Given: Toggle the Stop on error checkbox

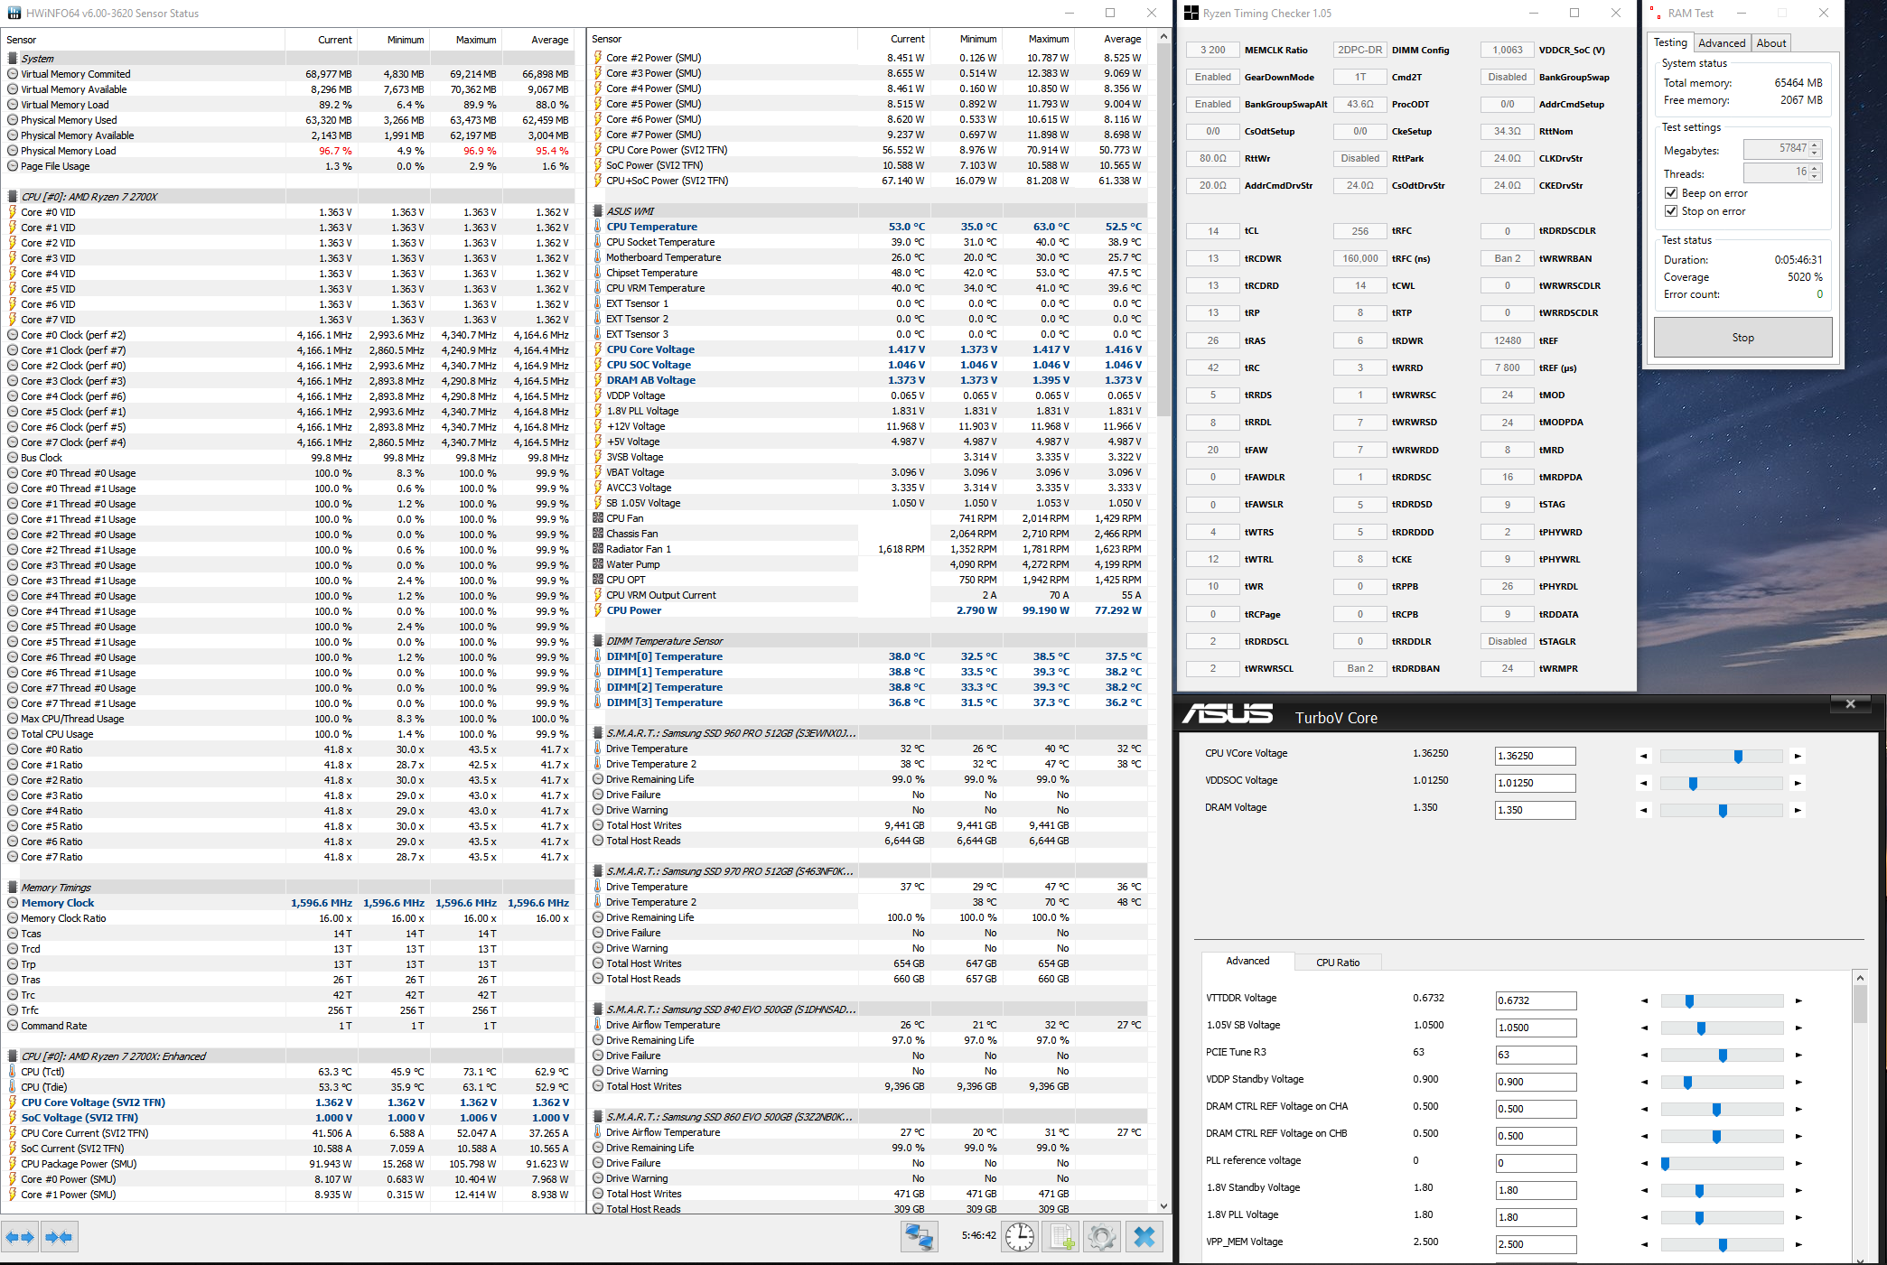Looking at the screenshot, I should 1671,211.
